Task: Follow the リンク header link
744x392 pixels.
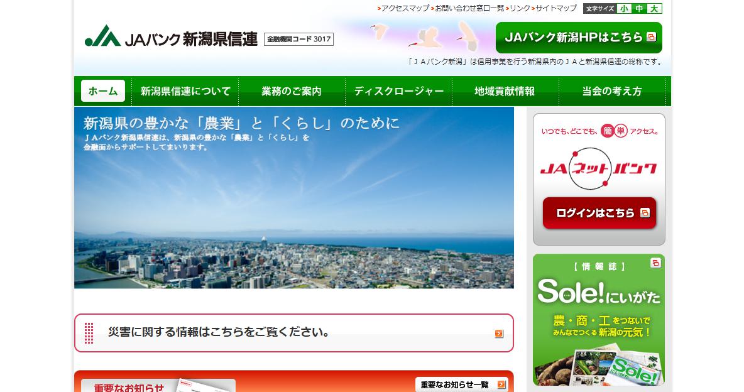Action: [x=518, y=8]
